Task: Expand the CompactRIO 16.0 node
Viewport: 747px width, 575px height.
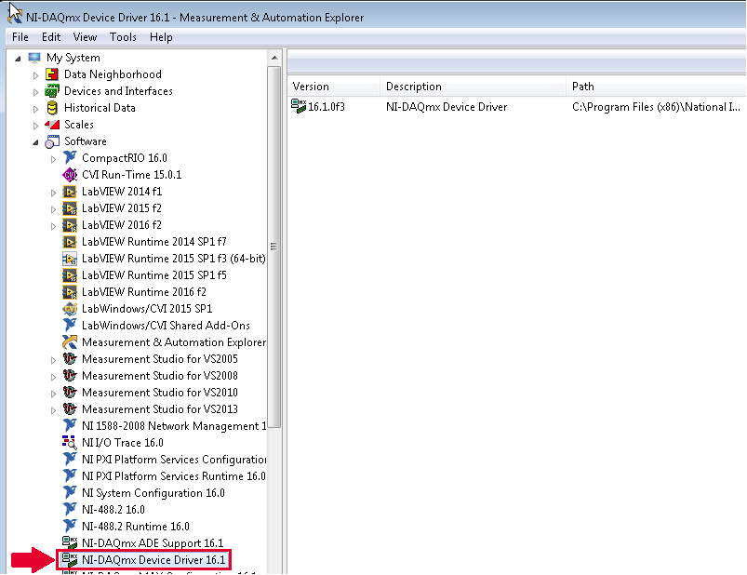Action: (x=53, y=159)
